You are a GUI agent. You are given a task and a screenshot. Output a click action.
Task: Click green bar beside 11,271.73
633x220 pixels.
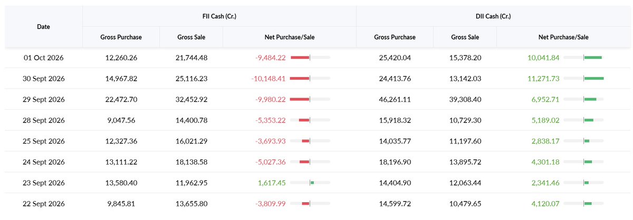coord(594,78)
